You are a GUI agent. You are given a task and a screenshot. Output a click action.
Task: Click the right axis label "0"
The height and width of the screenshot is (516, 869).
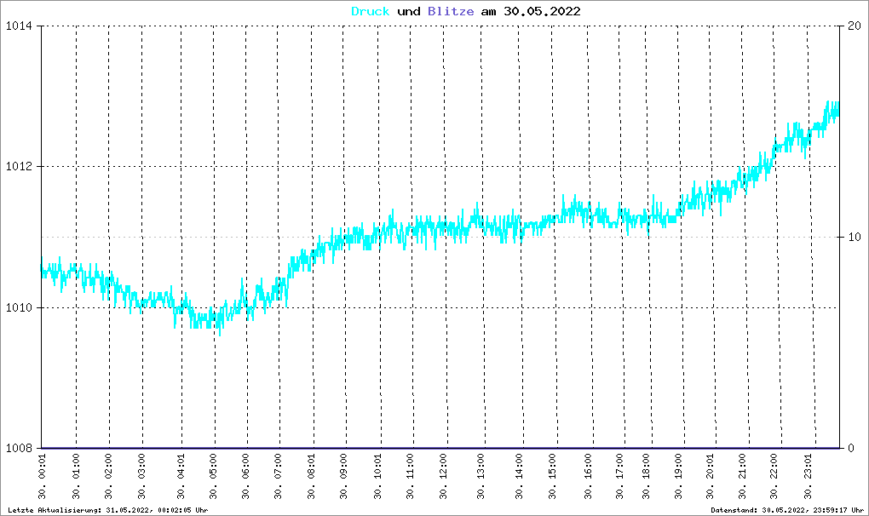tap(851, 448)
